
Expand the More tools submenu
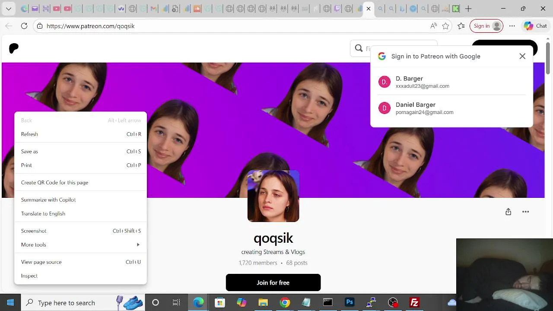click(x=81, y=244)
